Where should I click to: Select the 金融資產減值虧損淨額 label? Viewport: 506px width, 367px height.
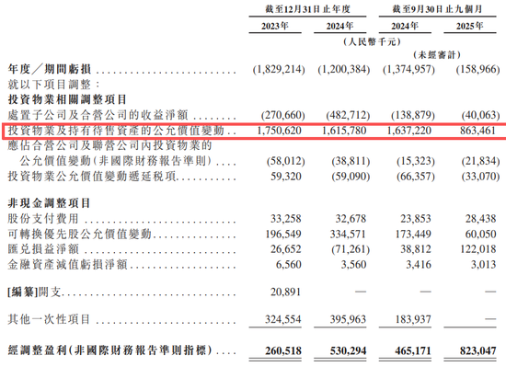tap(67, 265)
